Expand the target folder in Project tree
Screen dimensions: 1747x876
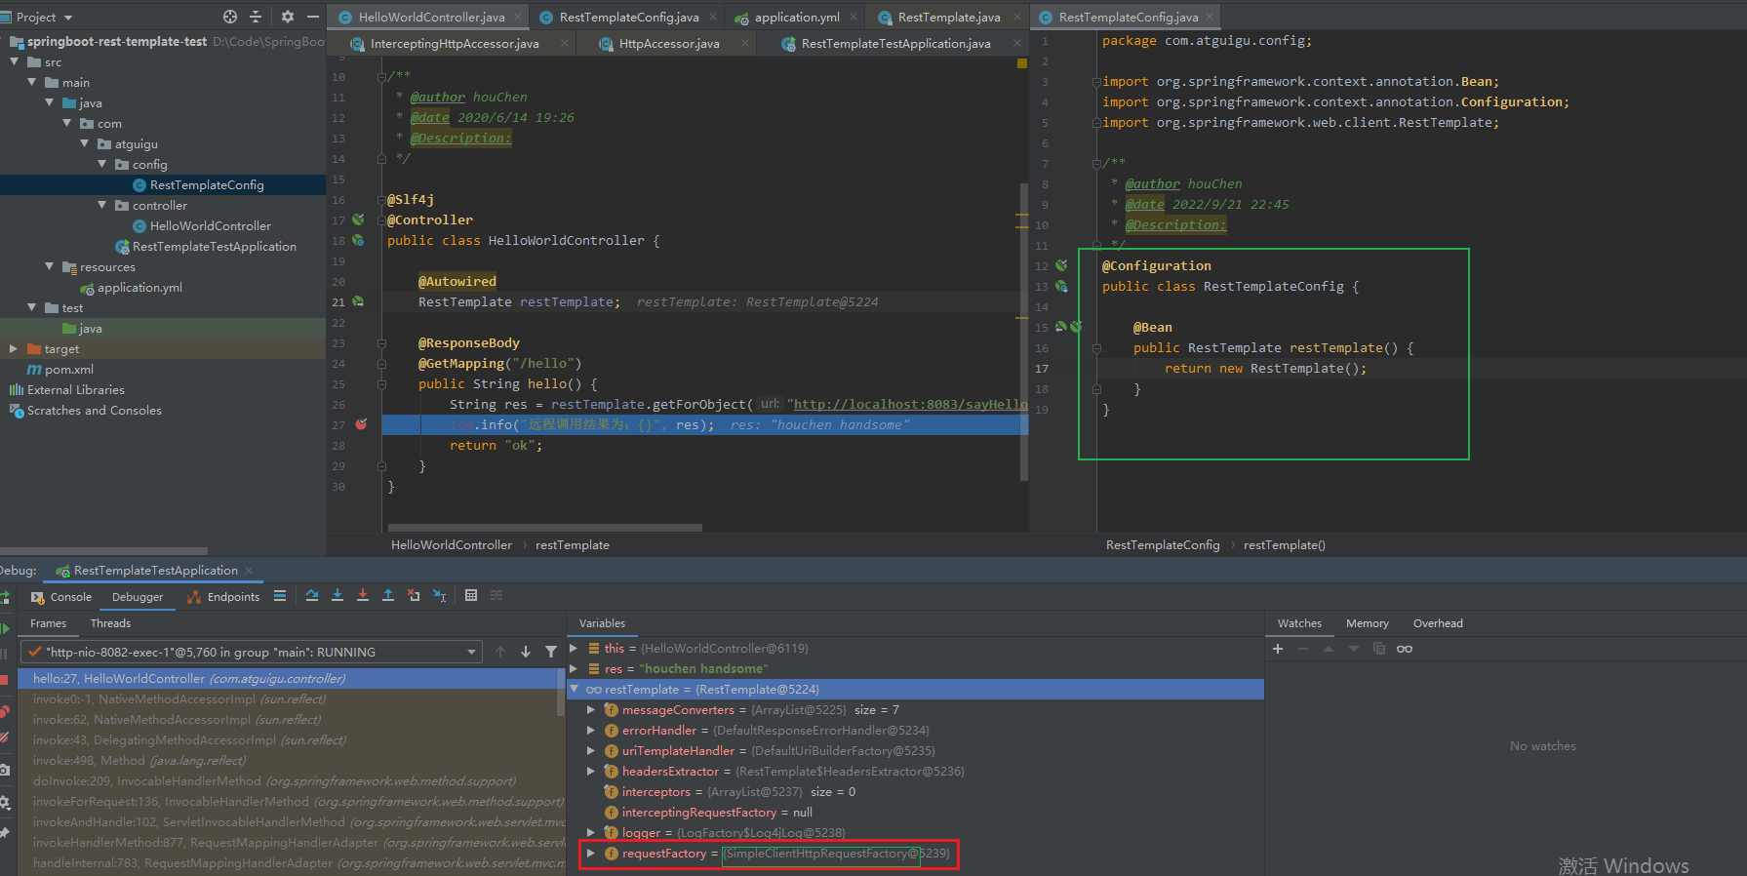click(14, 348)
